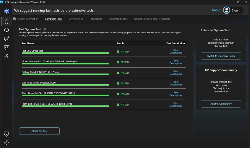Click the Test Name column header
This screenshot has width=250, height=148.
[28, 43]
